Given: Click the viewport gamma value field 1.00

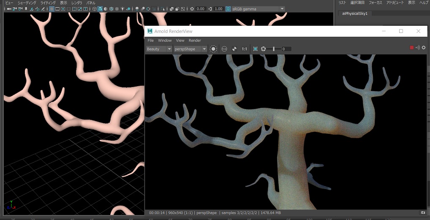Looking at the screenshot, I should (x=218, y=9).
